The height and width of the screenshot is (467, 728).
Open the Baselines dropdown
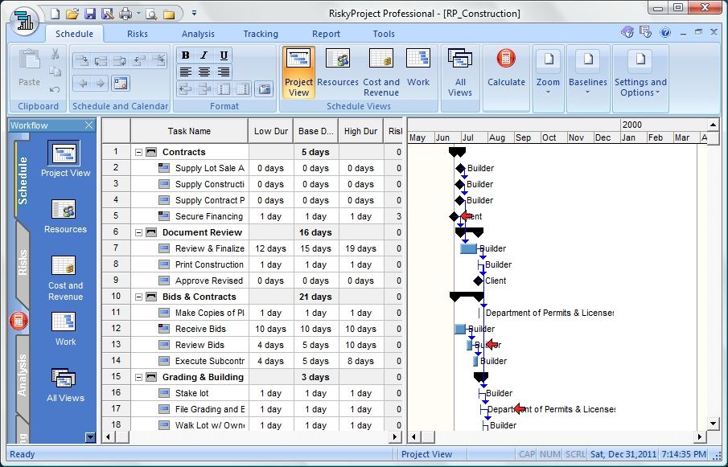[x=588, y=72]
